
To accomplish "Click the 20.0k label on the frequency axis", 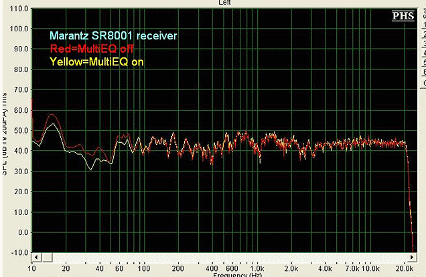I will tap(405, 268).
